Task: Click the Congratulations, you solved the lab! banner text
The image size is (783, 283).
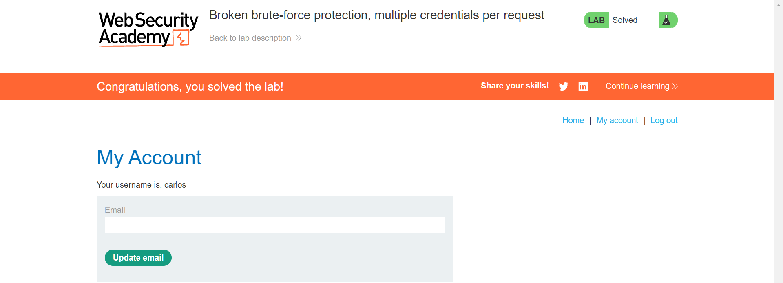Action: tap(190, 86)
